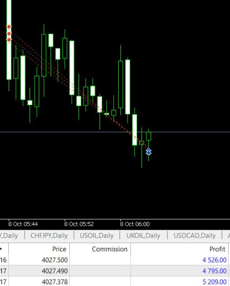Click the 8 Oct 06:00 time axis label
This screenshot has width=230, height=286.
coord(135,224)
